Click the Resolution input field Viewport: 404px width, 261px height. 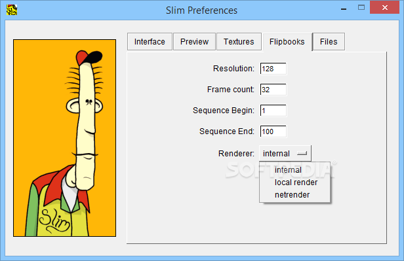273,69
